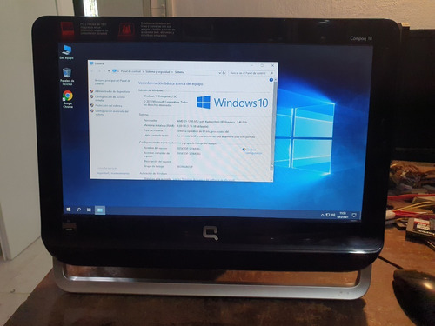Viewport: 435px width, 326px height.
Task: Click the Ver información básica acerca del equipo heading
Action: (x=171, y=83)
